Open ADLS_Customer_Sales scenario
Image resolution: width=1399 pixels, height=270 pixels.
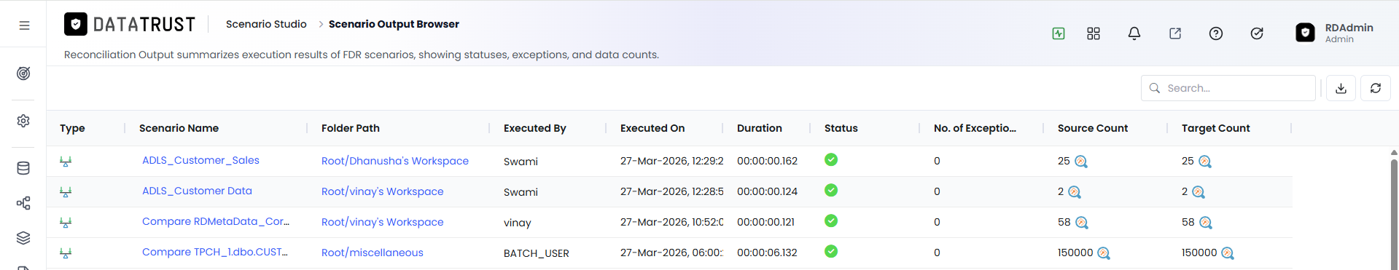coord(200,160)
